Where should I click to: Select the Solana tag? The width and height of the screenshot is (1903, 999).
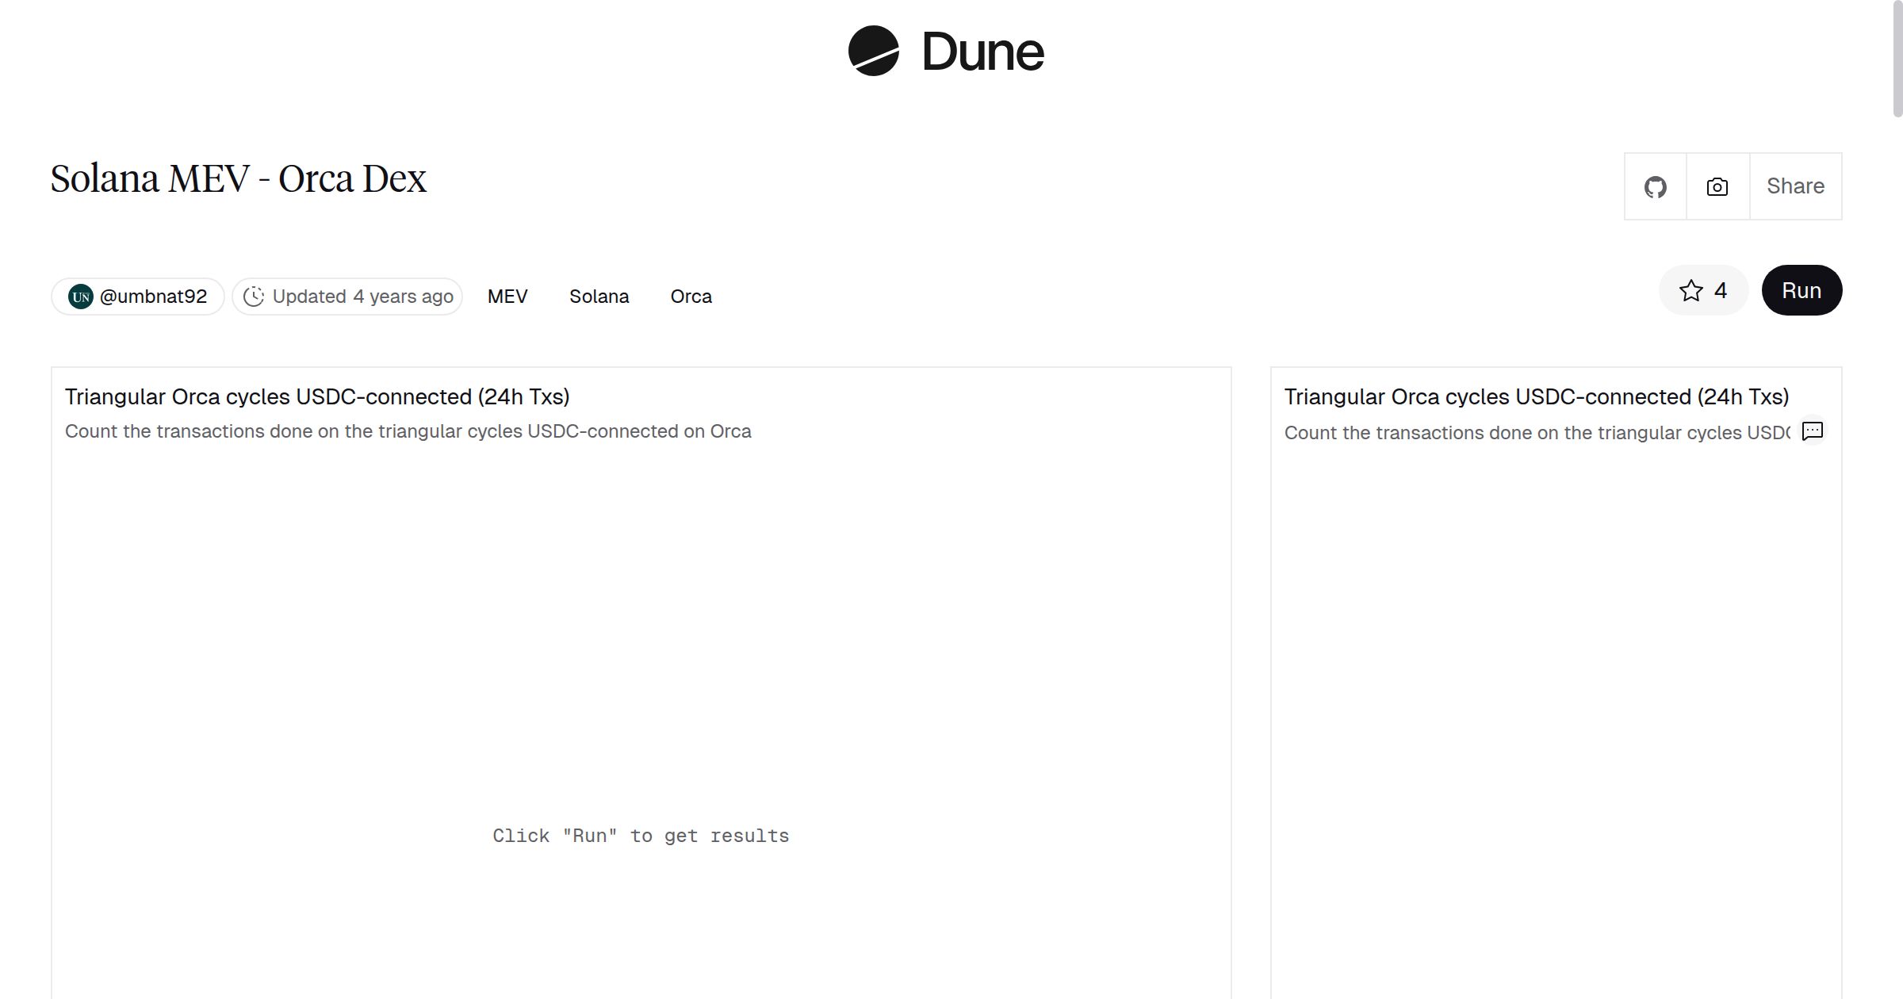599,297
